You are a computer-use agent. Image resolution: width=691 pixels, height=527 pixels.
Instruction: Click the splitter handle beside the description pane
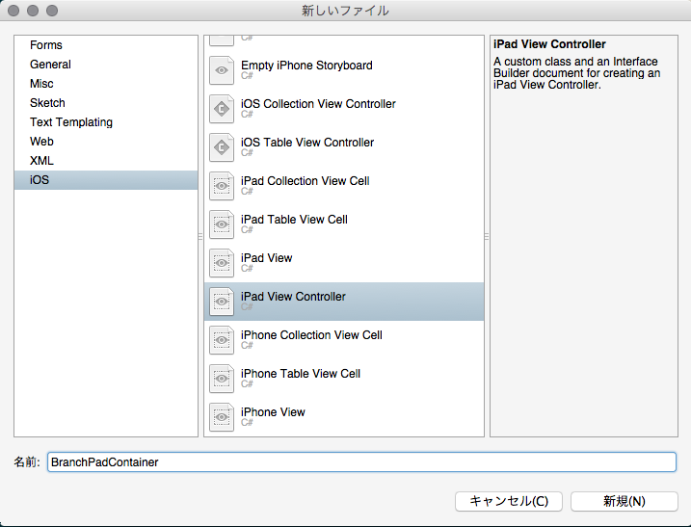487,237
